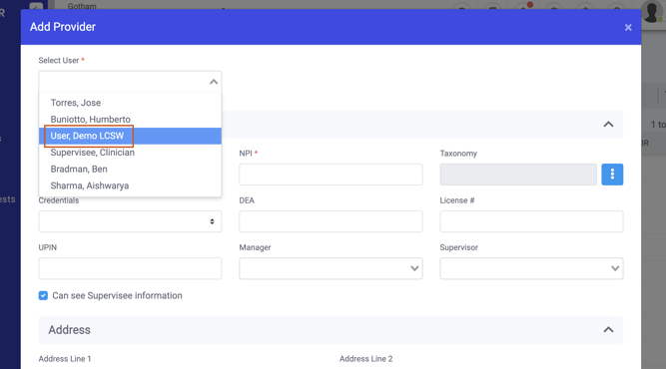
Task: Click the UPIN input field
Action: click(x=130, y=268)
